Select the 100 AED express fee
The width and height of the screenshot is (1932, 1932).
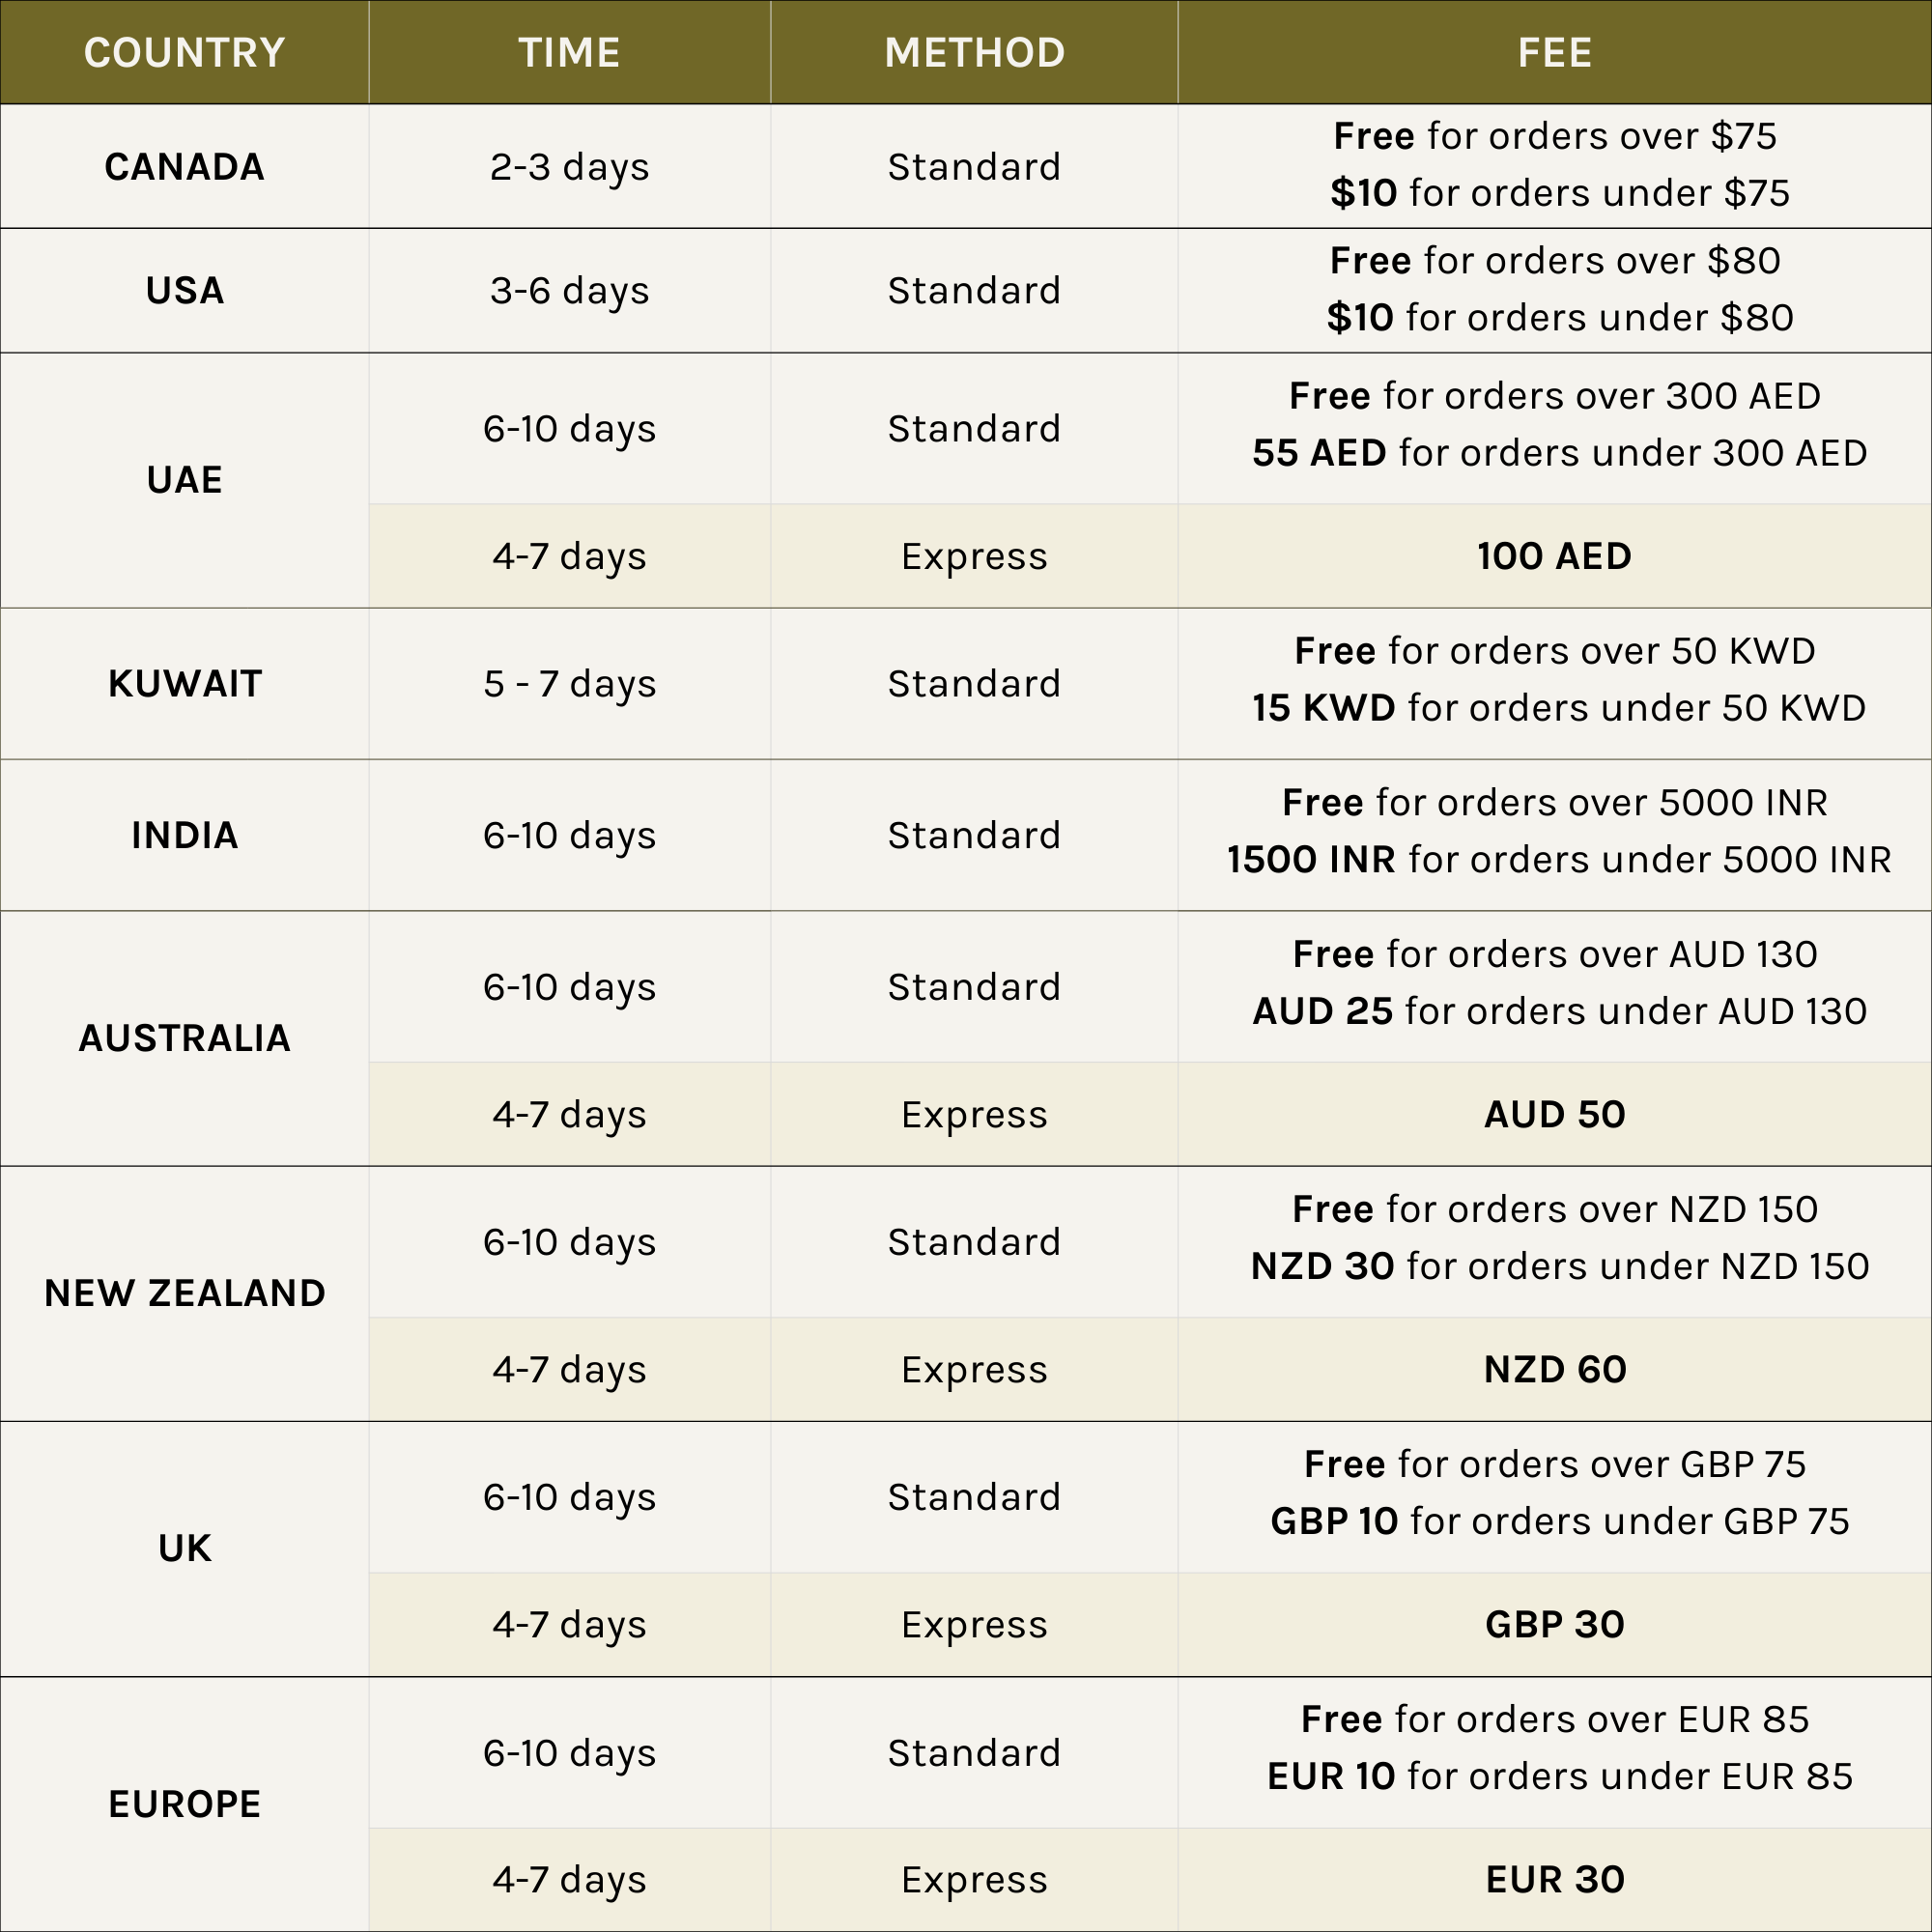(1554, 556)
